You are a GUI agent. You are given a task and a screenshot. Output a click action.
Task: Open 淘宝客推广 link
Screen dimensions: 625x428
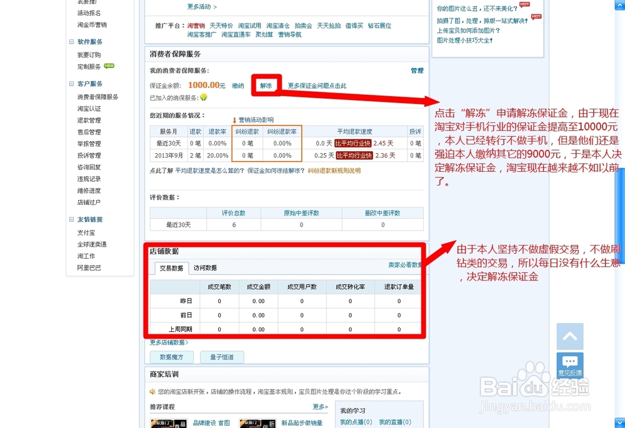[202, 34]
